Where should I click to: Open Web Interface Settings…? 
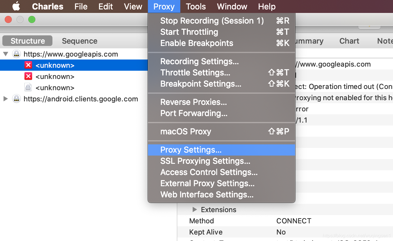222,194
